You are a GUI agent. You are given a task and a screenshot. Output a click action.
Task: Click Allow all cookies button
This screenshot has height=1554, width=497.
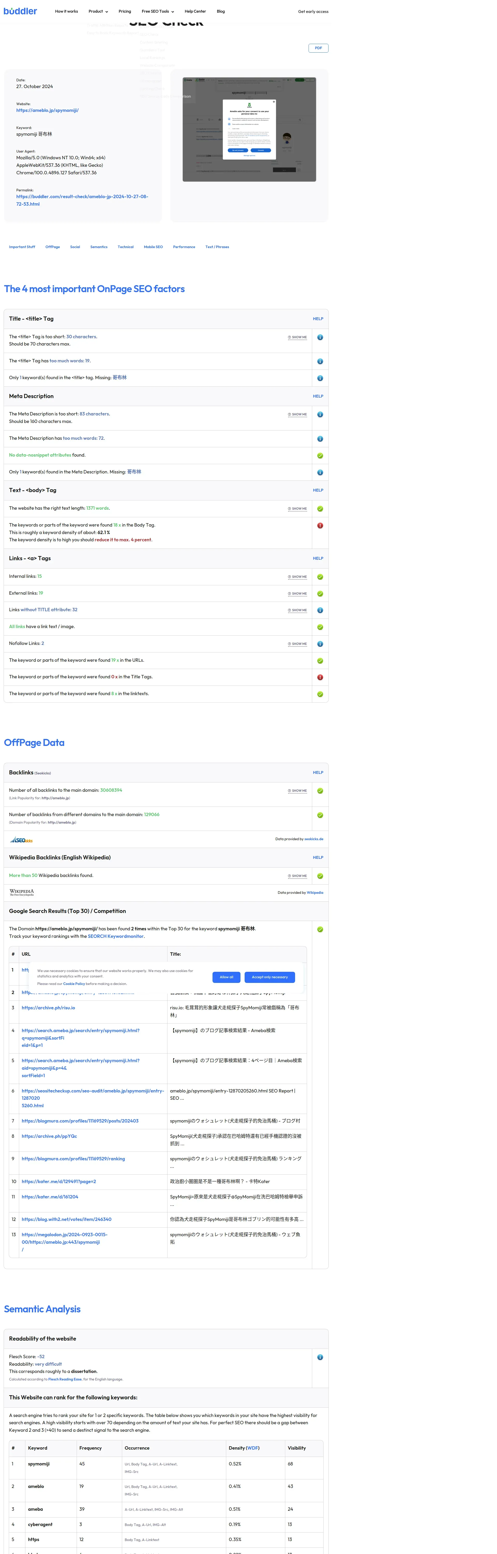coord(226,977)
